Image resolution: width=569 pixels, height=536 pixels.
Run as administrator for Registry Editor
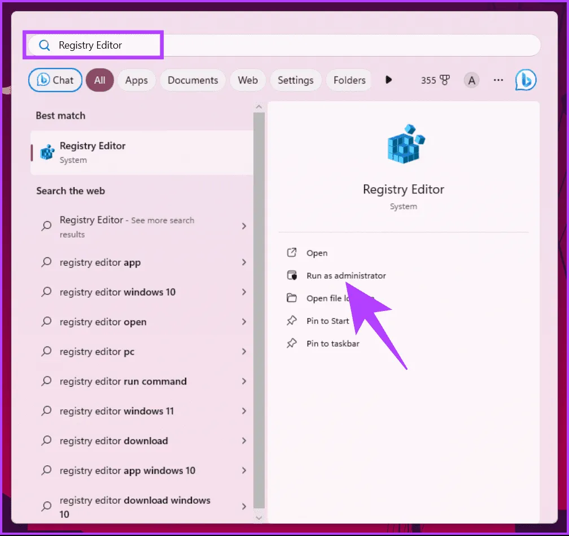click(345, 276)
